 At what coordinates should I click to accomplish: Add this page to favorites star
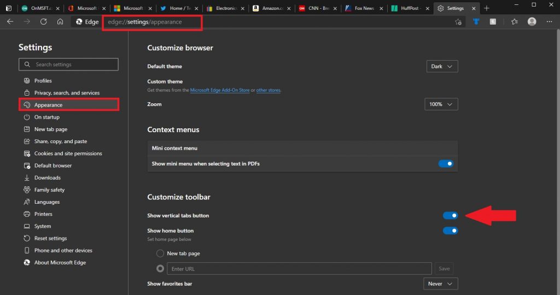click(x=458, y=22)
